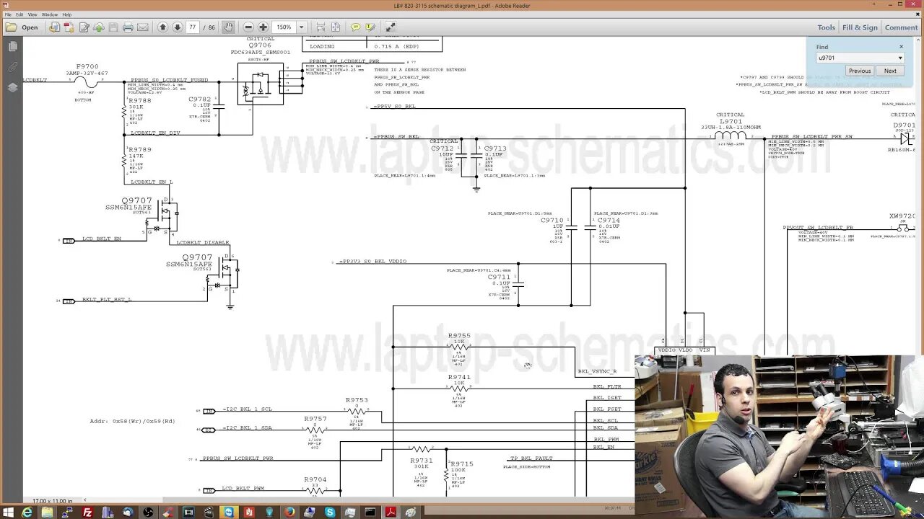Click the zoom out minus button

[248, 27]
